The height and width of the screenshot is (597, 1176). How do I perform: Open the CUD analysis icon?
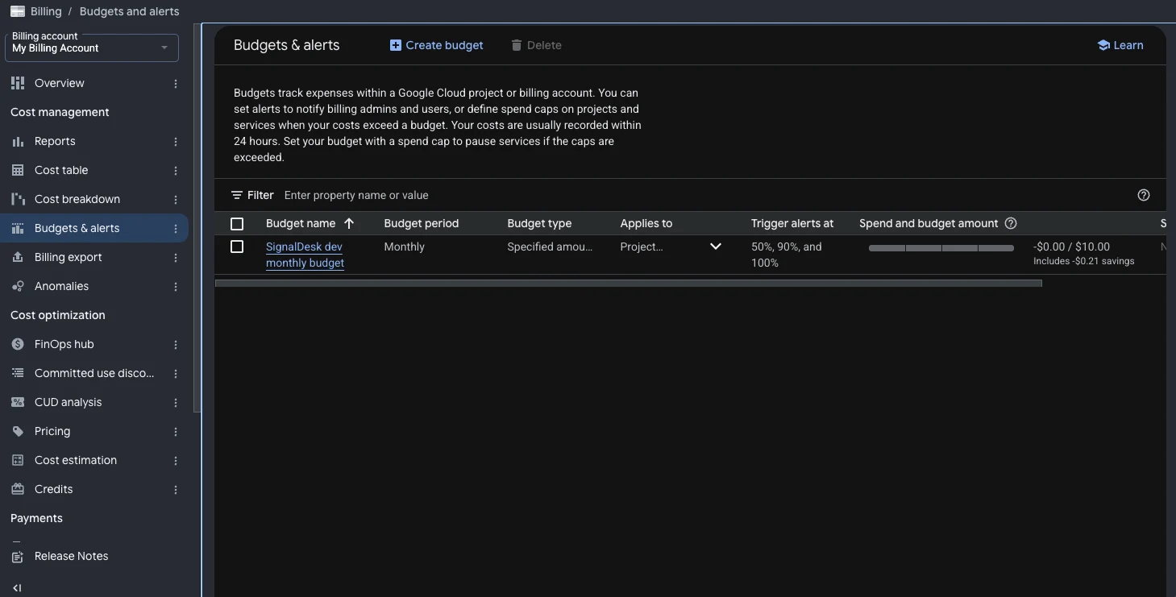pyautogui.click(x=18, y=402)
